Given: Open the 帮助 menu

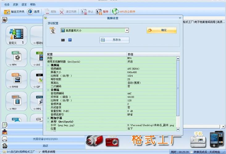Looking at the screenshot, I should pyautogui.click(x=33, y=5).
